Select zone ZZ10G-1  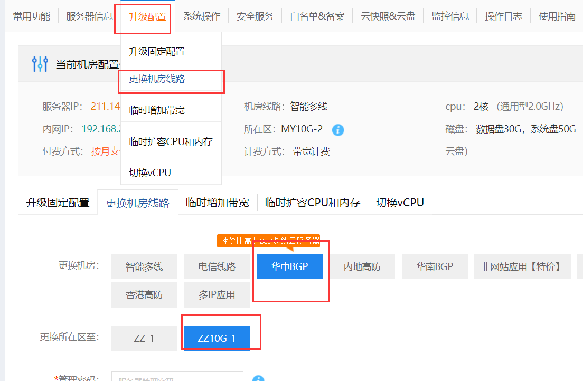(217, 338)
